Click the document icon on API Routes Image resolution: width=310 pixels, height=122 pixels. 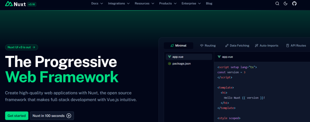coord(288,46)
